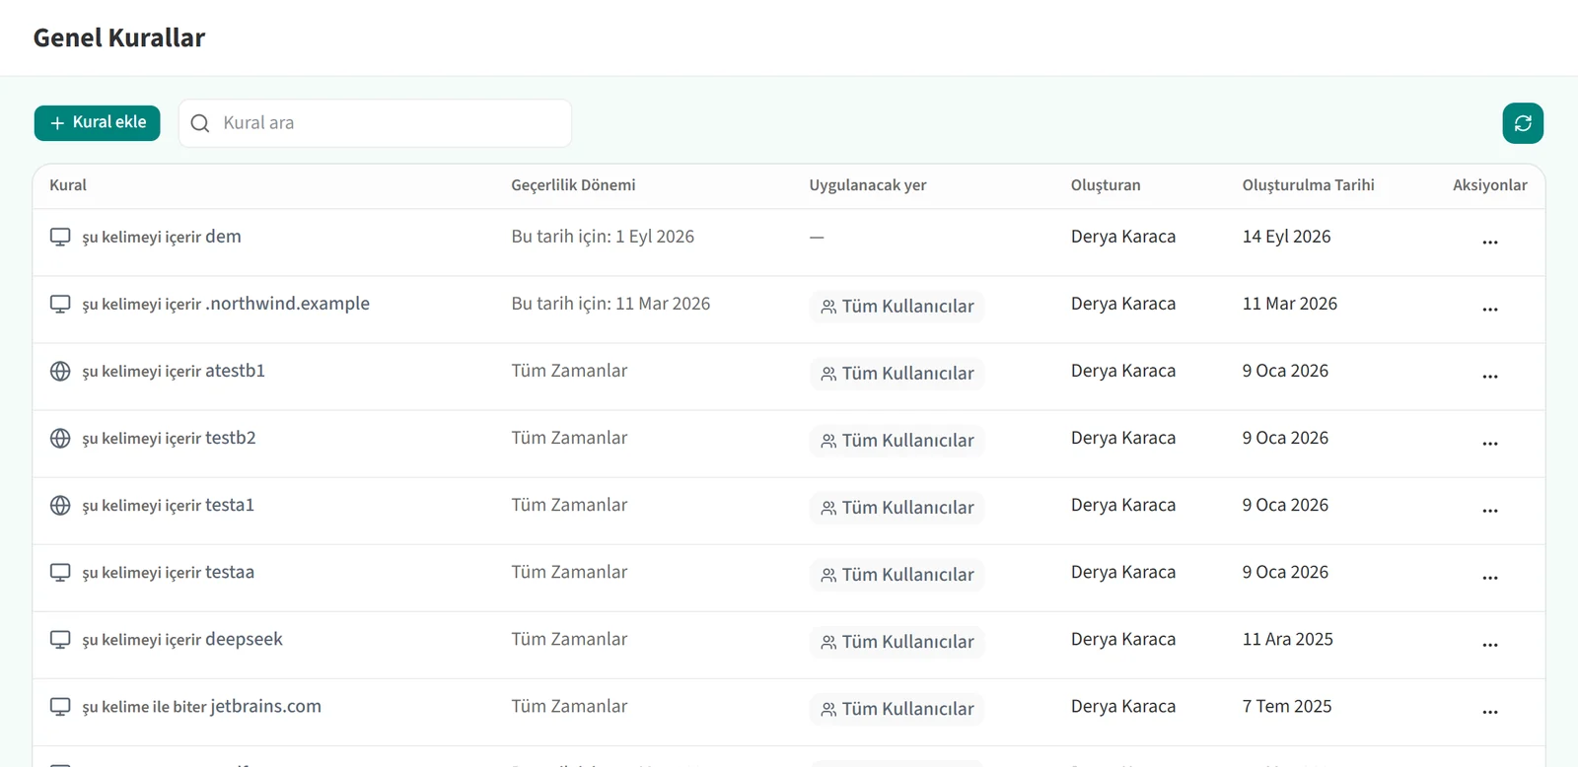Screen dimensions: 1578x767
Task: Click monitor icon of dem rule
Action: coord(60,238)
